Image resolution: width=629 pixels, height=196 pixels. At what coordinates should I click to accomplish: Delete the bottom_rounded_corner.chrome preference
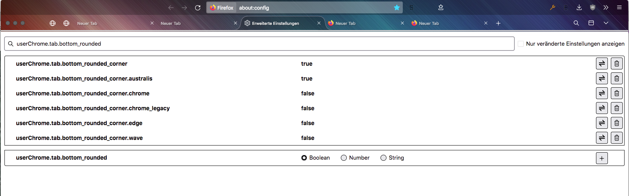617,93
